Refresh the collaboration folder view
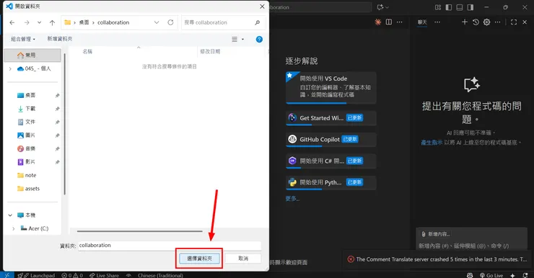Image resolution: width=534 pixels, height=278 pixels. tap(170, 22)
